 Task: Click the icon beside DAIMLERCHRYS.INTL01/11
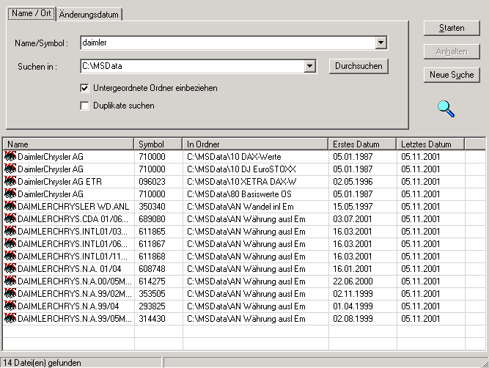(x=10, y=256)
